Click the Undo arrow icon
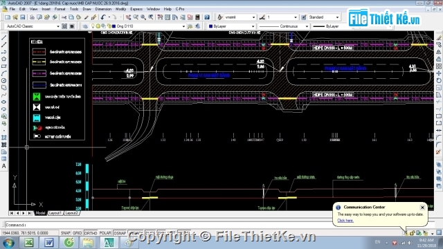The width and height of the screenshot is (443, 249). coord(103,17)
